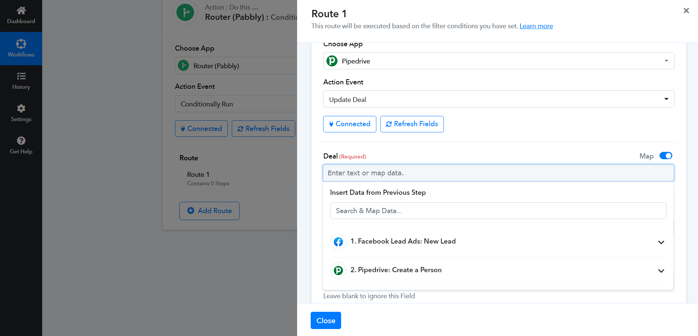Viewport: 698px width, 336px height.
Task: Click Connected button in Router step
Action: [201, 128]
